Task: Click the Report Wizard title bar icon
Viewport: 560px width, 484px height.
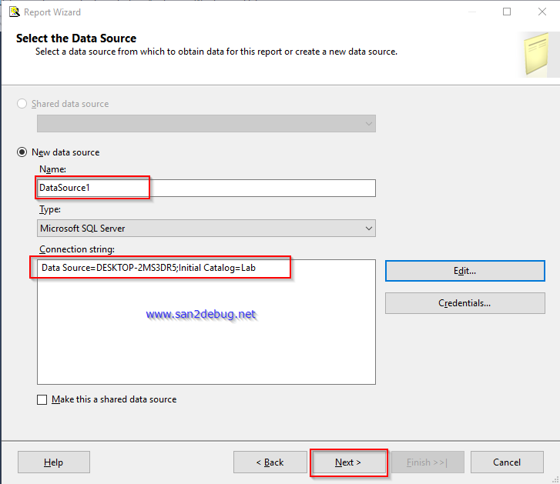Action: point(14,12)
